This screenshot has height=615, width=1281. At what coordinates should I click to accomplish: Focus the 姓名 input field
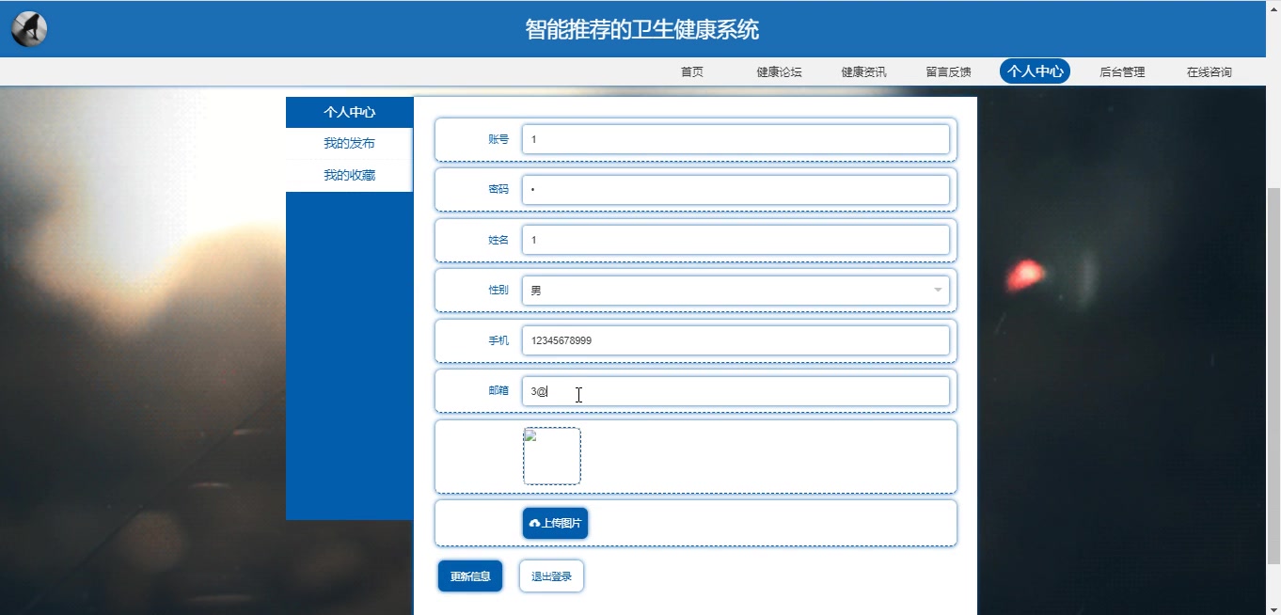pyautogui.click(x=735, y=240)
